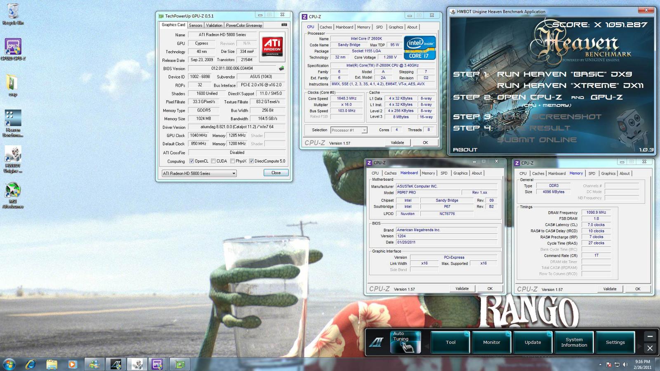Switch to HWBOT Heaven taskbar icon
Viewport: 660px width, 371px height.
pos(137,364)
